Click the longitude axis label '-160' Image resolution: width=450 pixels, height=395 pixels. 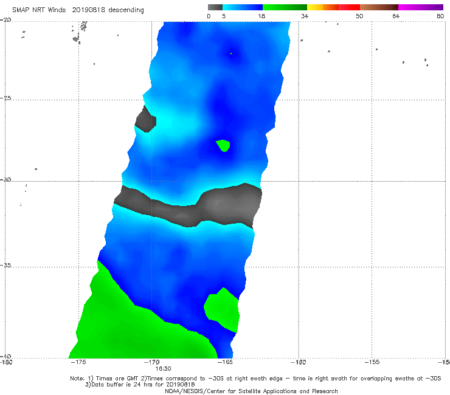(x=299, y=362)
